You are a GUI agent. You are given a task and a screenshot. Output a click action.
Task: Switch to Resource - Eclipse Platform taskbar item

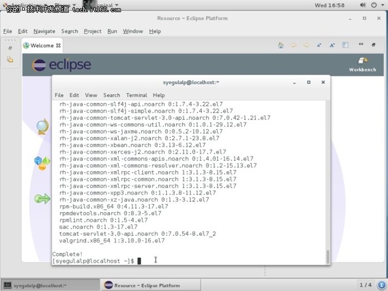point(150,285)
